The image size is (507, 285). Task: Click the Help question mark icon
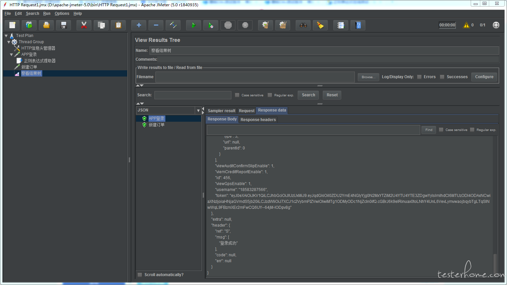point(358,25)
